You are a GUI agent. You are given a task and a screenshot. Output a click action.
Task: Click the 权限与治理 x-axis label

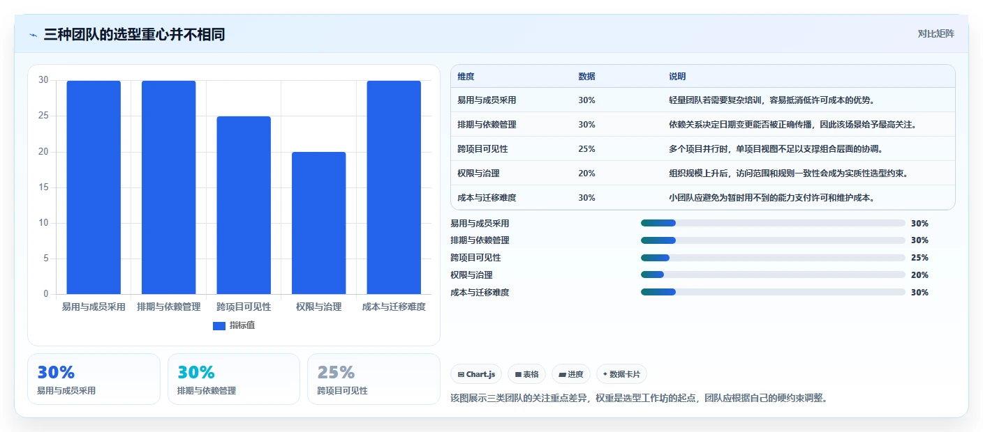click(319, 307)
